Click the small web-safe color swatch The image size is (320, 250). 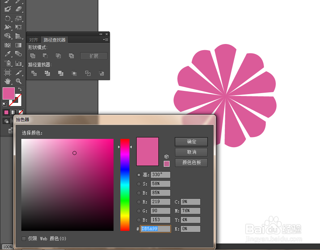click(x=167, y=164)
